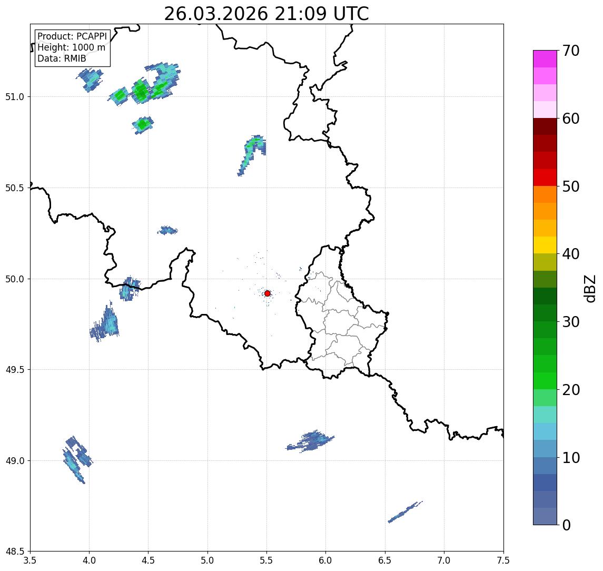Click the Height: 1000 m label
The width and height of the screenshot is (603, 571).
point(71,47)
